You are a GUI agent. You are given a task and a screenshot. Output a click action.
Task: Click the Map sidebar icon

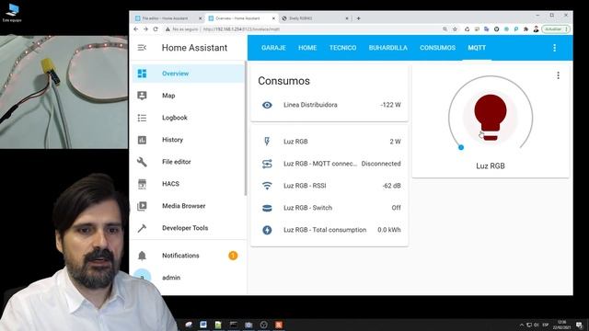pyautogui.click(x=142, y=96)
